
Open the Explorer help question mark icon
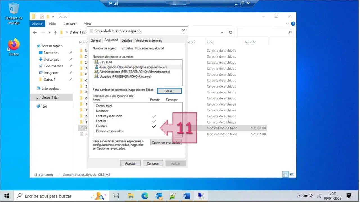click(293, 24)
